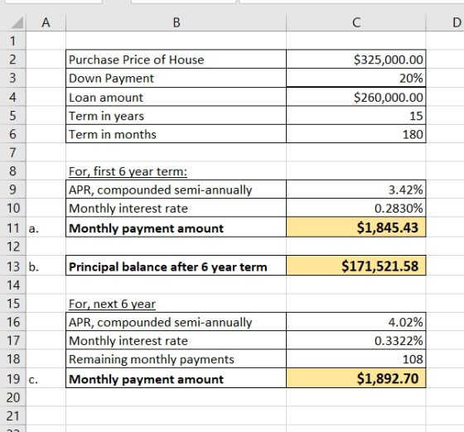
Task: Select column A header
Action: pyautogui.click(x=46, y=22)
